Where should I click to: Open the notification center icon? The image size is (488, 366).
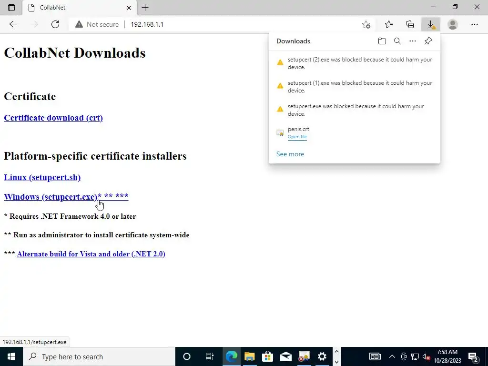coord(473,357)
